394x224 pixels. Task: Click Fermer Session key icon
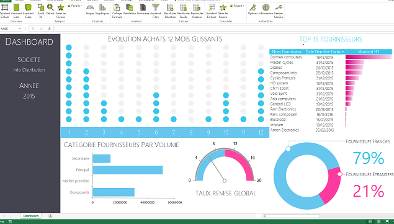pos(279,11)
